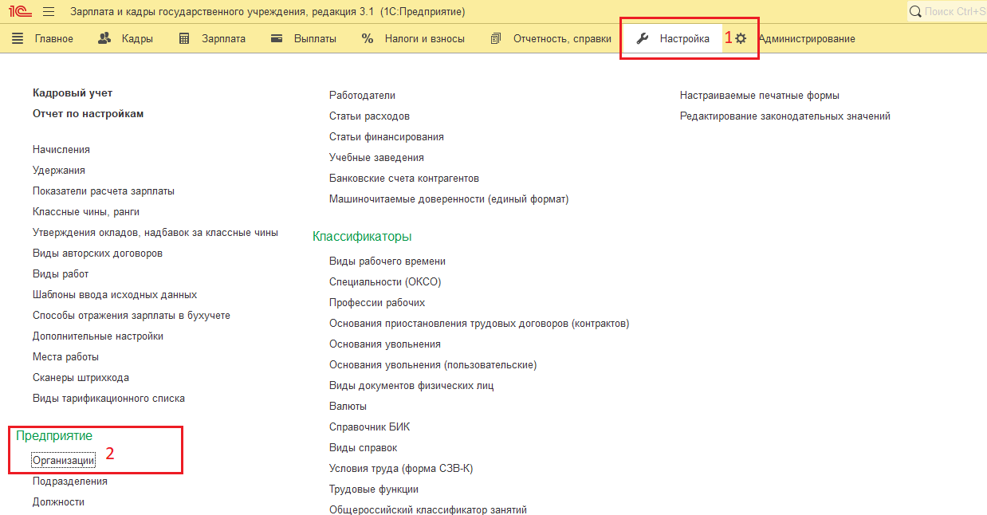Open Утверждения окладов, надбавок за классные чины
Viewport: 987px width, 515px height.
[155, 233]
